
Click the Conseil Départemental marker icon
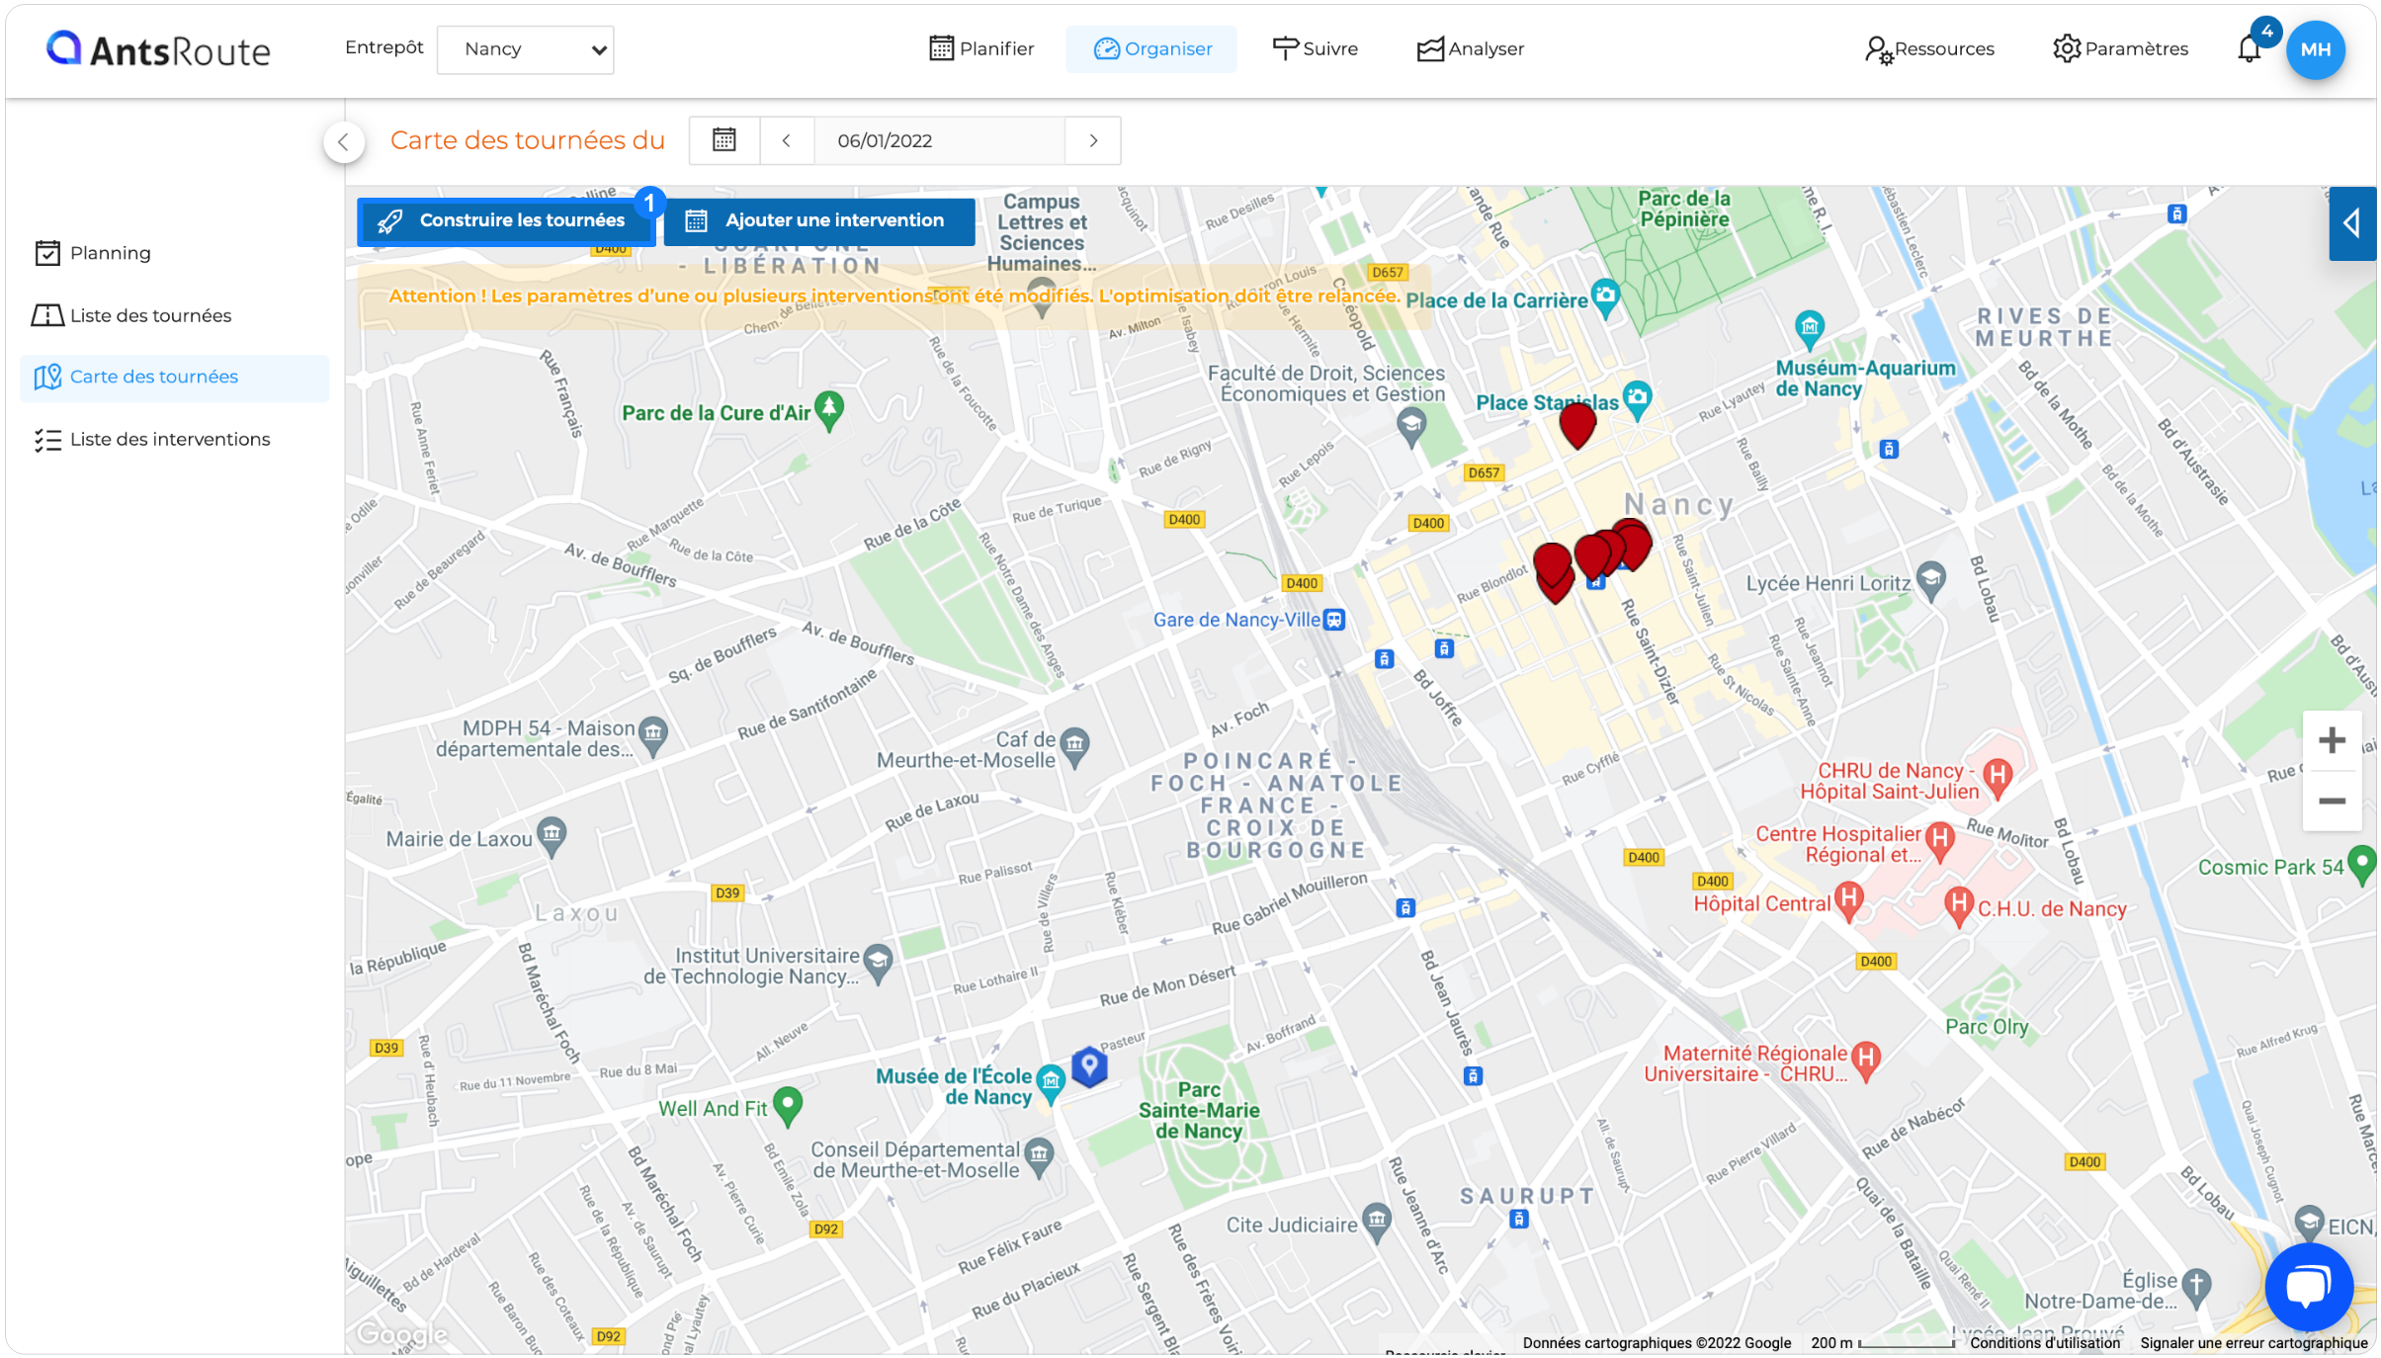[1039, 1156]
